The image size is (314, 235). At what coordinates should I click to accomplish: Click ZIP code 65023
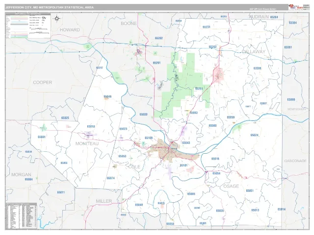pyautogui.click(x=123, y=129)
